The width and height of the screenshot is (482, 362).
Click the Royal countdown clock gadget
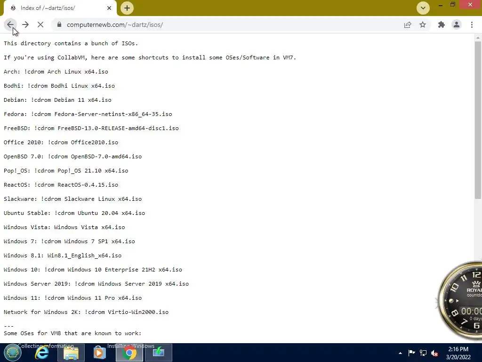459,300
